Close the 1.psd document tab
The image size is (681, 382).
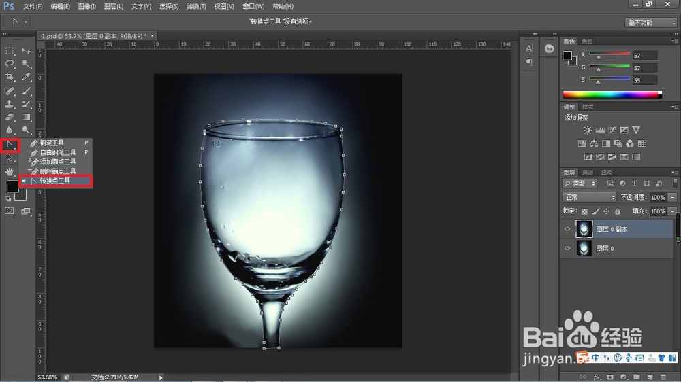(x=152, y=36)
